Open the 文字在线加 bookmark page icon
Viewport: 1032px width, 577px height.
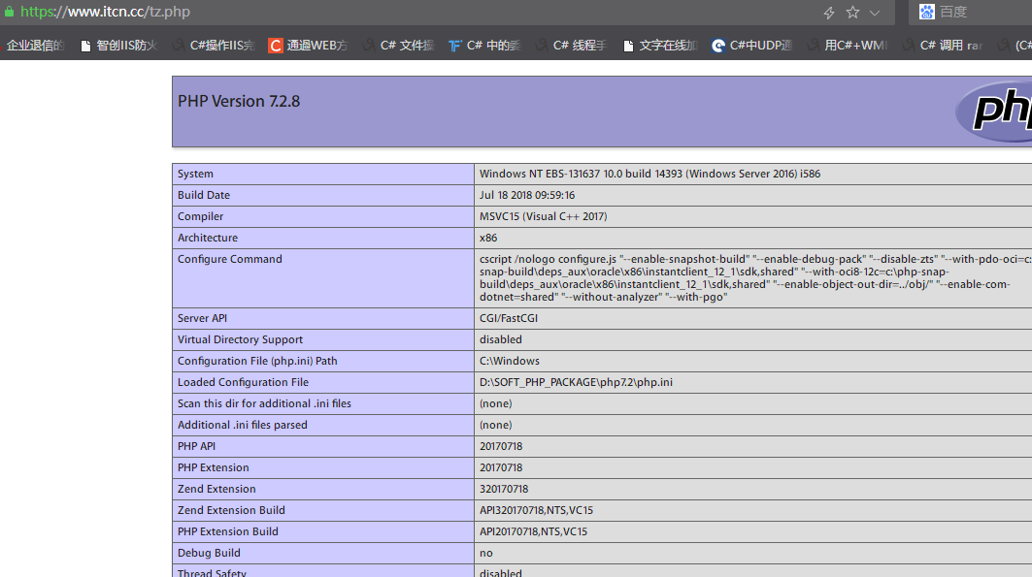tap(629, 46)
